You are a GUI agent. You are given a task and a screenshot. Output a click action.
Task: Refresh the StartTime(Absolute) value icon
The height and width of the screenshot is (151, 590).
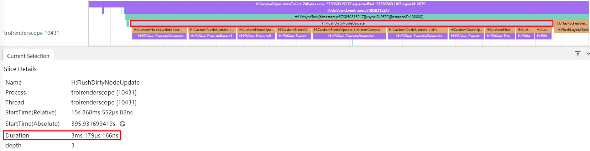tap(122, 124)
